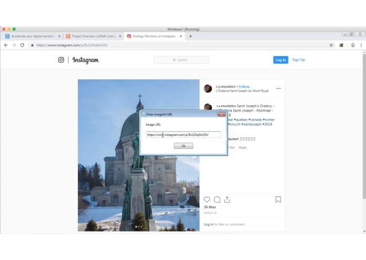
Task: Click the Instagram camera logo icon
Action: (61, 60)
